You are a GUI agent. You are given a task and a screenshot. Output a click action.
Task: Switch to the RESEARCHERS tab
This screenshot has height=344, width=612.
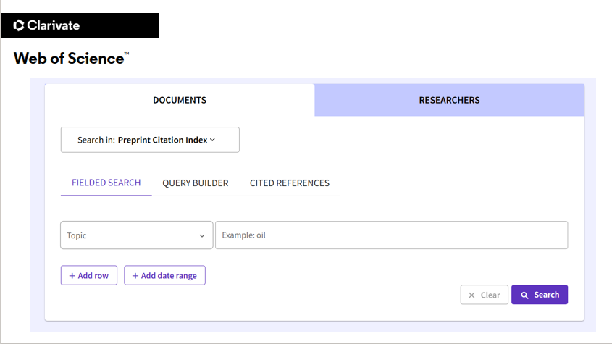pyautogui.click(x=449, y=100)
